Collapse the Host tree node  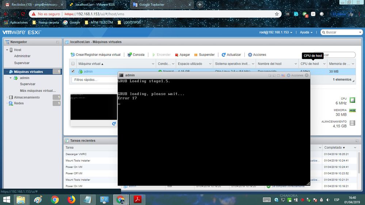pyautogui.click(x=7, y=50)
